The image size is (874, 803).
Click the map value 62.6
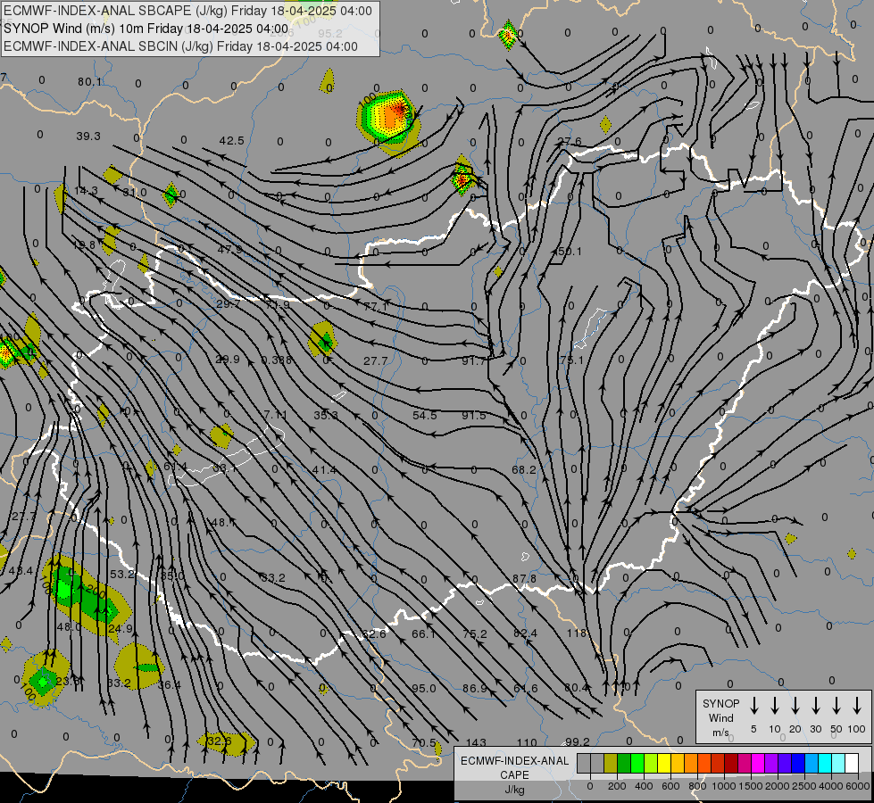coord(374,633)
